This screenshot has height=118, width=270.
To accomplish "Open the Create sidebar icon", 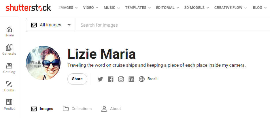I will pyautogui.click(x=9, y=86).
